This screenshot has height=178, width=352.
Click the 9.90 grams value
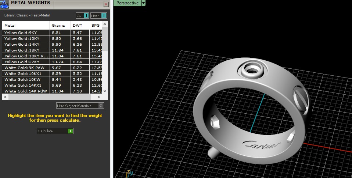(56, 44)
